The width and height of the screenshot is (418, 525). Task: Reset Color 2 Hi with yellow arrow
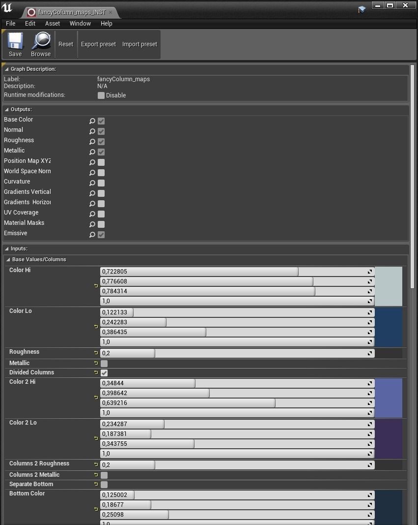click(x=96, y=398)
